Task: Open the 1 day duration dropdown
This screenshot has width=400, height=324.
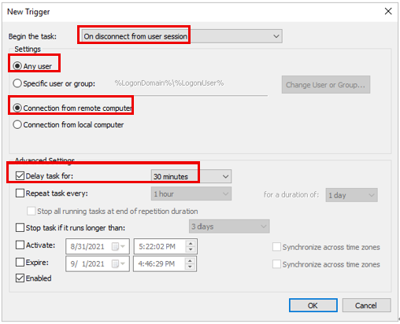Action: [351, 195]
